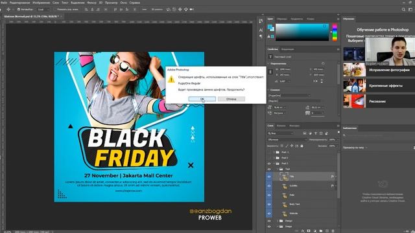Toggle visibility of the Design group
The image size is (415, 233).
[269, 221]
